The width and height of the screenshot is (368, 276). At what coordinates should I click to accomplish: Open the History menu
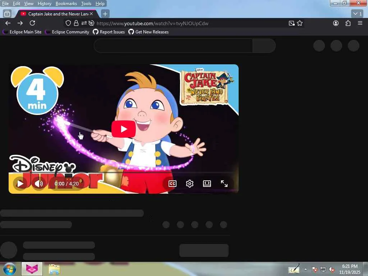(44, 4)
